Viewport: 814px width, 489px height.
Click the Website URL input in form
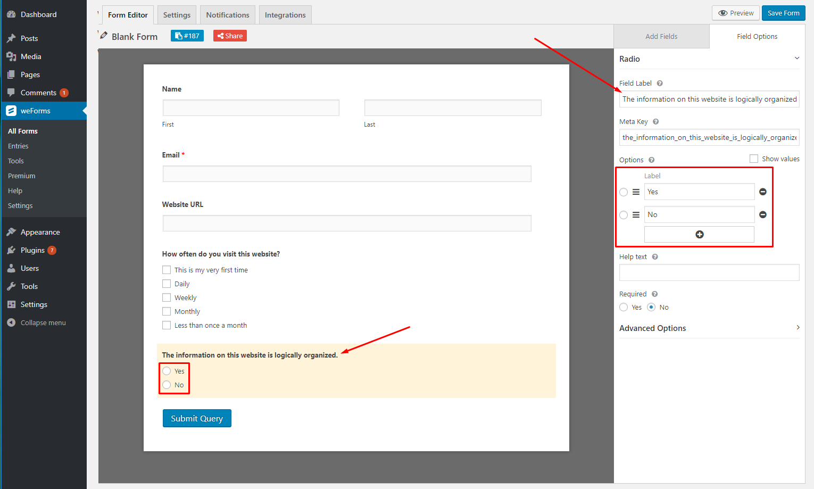(347, 223)
